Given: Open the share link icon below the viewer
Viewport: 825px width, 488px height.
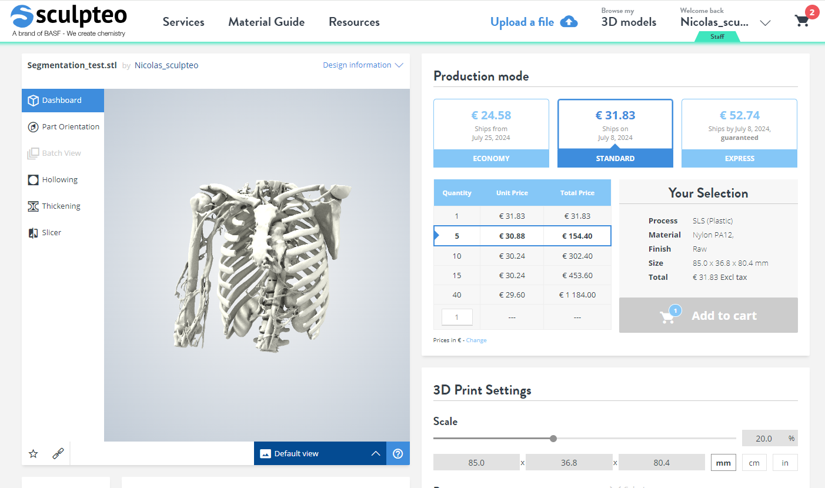Looking at the screenshot, I should [58, 453].
